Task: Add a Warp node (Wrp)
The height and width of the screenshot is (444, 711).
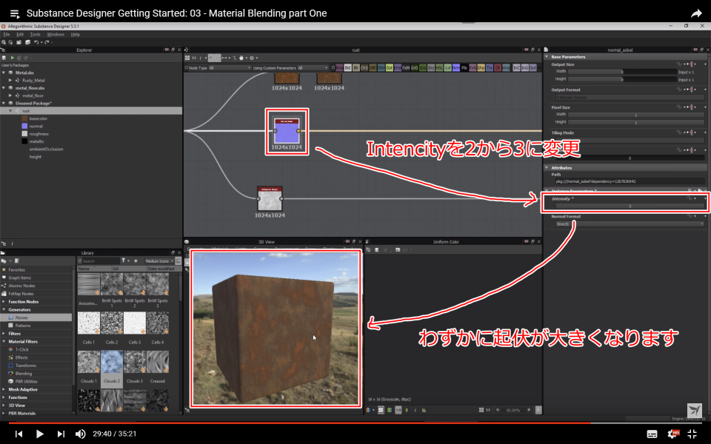Action: tap(506, 67)
